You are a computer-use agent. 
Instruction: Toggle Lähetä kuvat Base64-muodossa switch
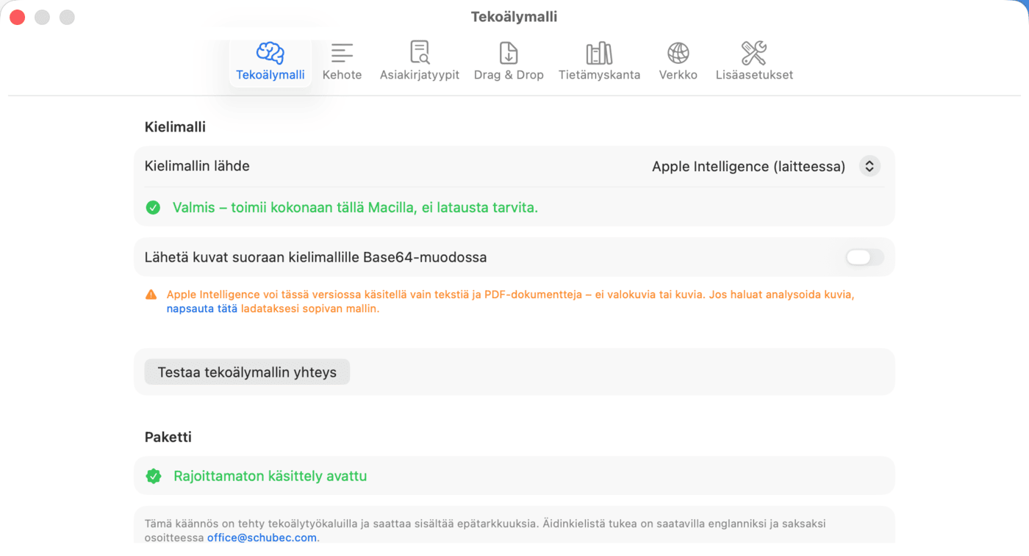pyautogui.click(x=864, y=257)
